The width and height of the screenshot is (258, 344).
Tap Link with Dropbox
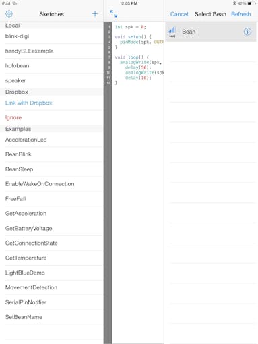29,103
